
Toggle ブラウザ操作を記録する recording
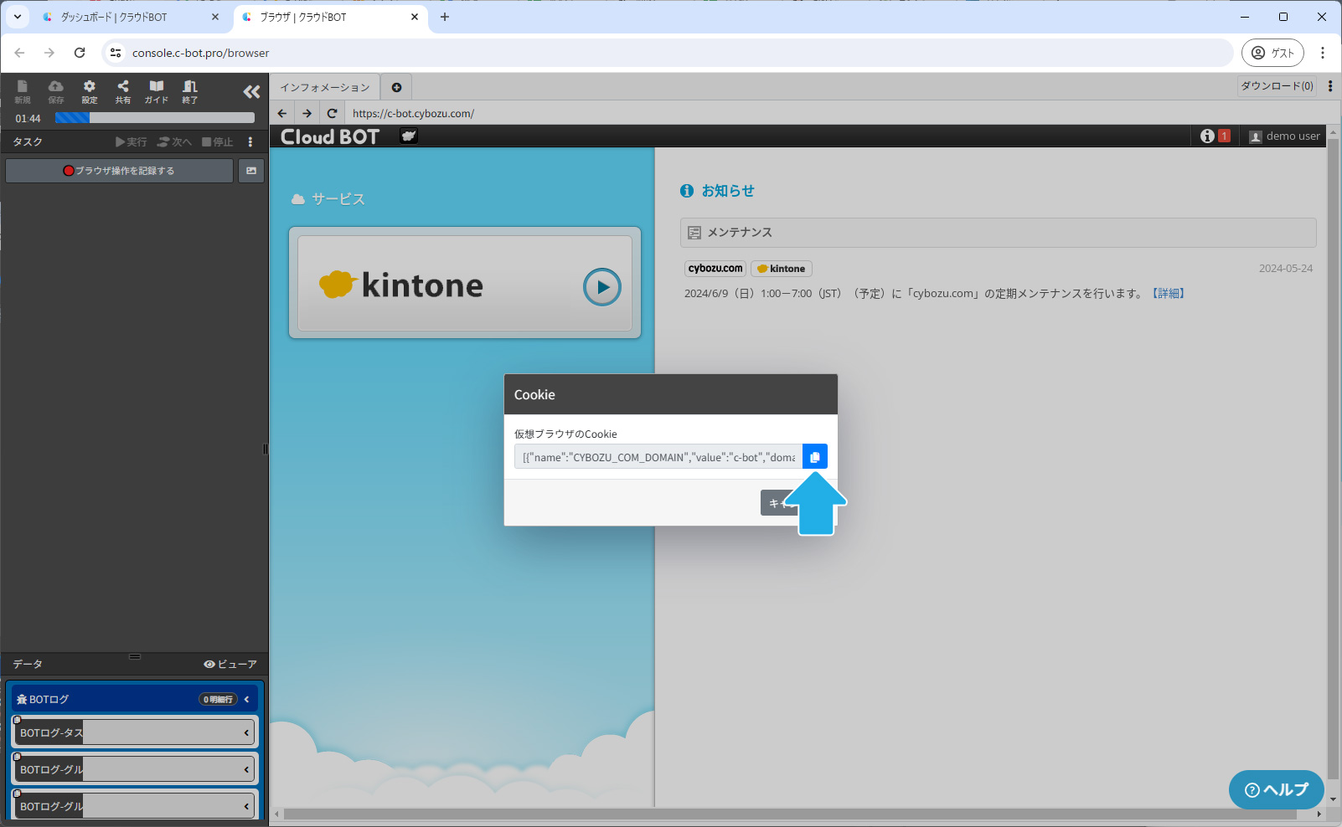coord(120,171)
